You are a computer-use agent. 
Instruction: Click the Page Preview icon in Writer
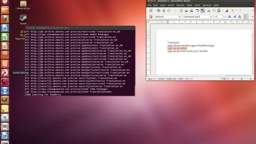[191, 11]
